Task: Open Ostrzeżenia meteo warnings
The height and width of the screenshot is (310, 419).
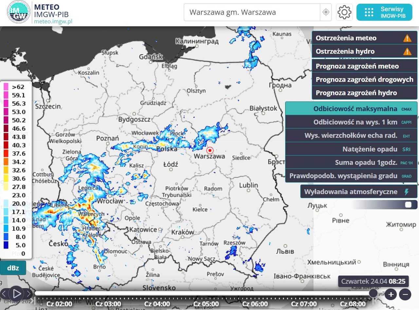Action: tap(365, 38)
